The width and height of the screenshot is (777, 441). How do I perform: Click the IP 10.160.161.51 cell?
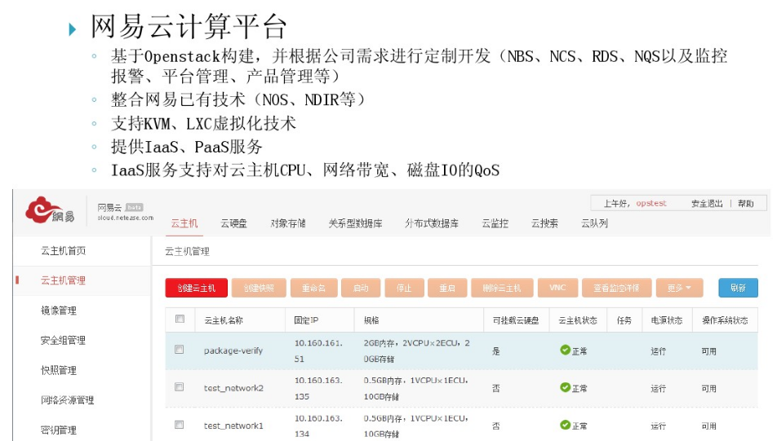click(x=318, y=351)
